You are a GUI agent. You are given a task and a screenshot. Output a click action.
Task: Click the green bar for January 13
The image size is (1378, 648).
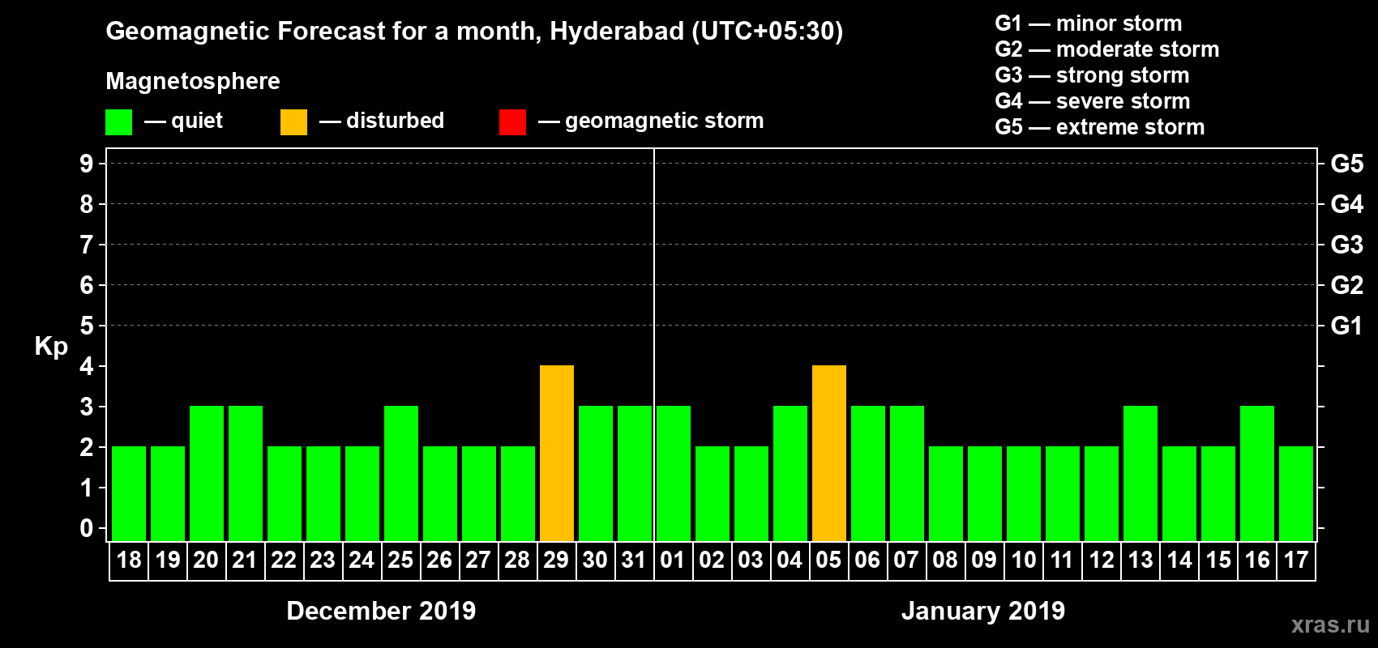(1140, 473)
